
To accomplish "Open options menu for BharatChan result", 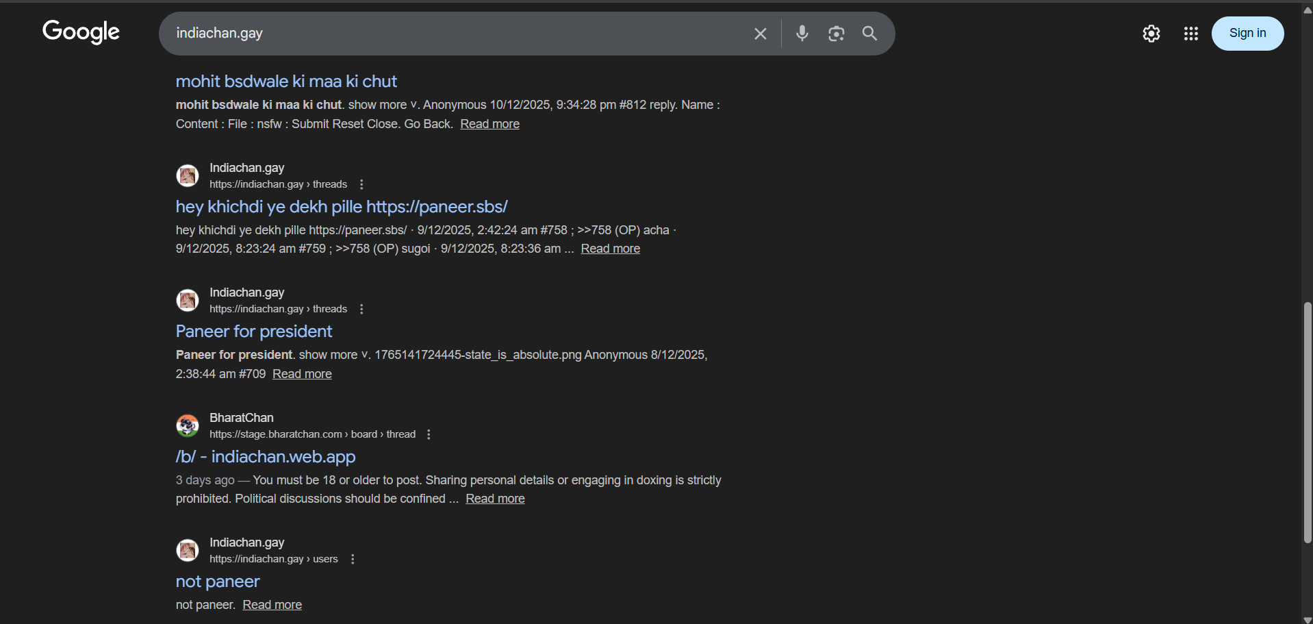I will point(429,434).
